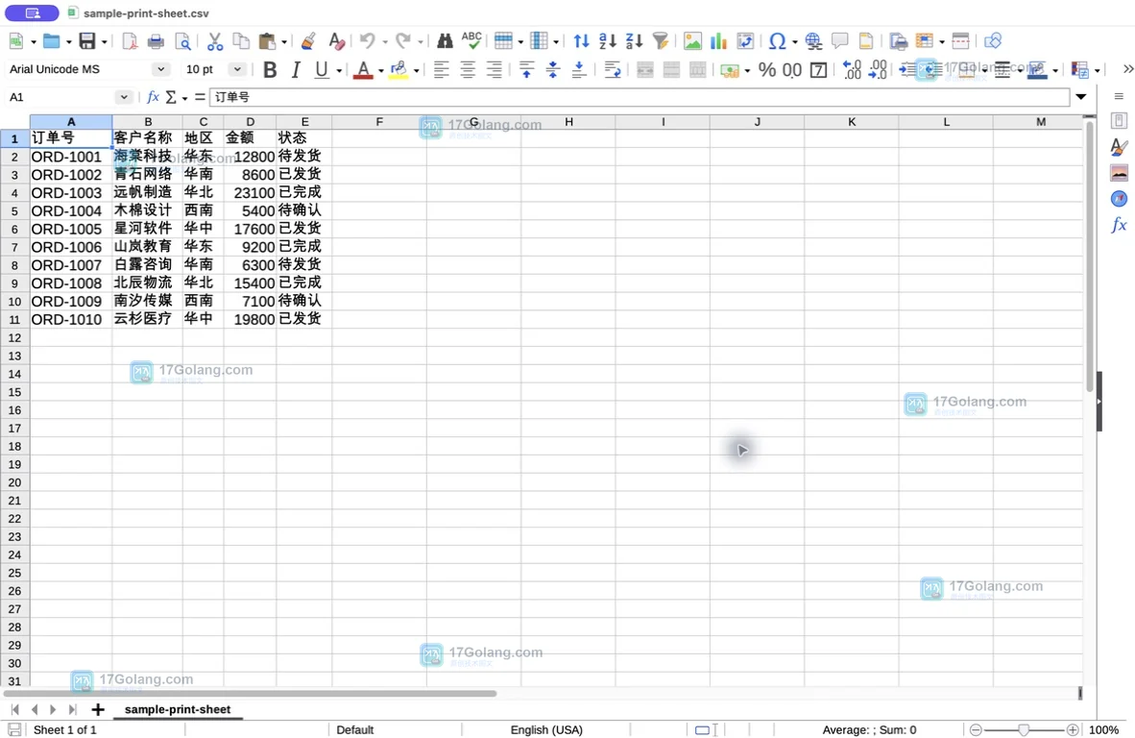The height and width of the screenshot is (738, 1135).
Task: Insert pivot table icon
Action: point(745,41)
